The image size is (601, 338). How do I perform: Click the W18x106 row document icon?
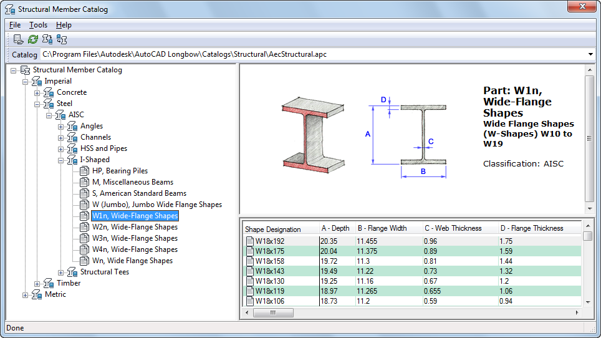tap(250, 301)
